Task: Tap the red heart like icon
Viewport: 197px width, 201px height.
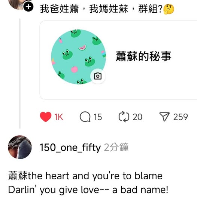Action: click(46, 117)
